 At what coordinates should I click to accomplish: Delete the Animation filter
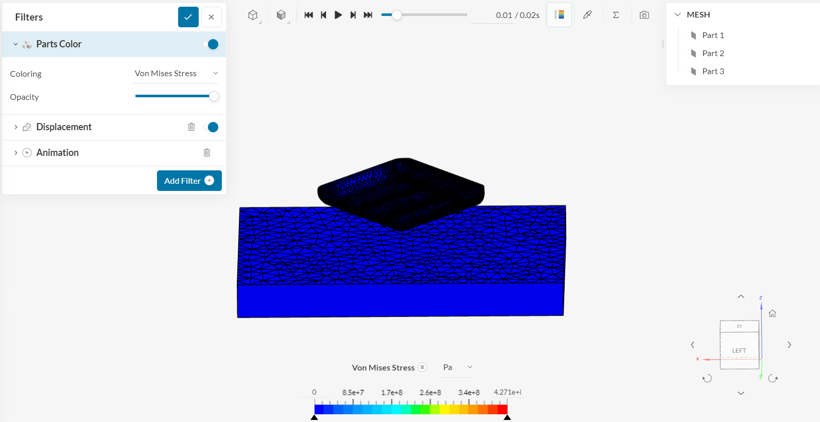(207, 152)
